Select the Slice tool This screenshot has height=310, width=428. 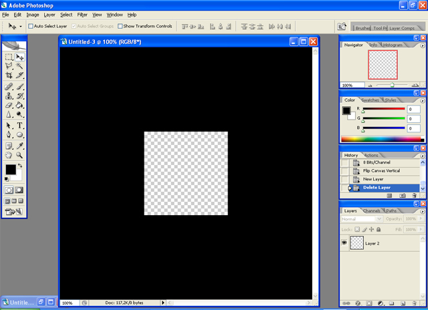click(19, 75)
